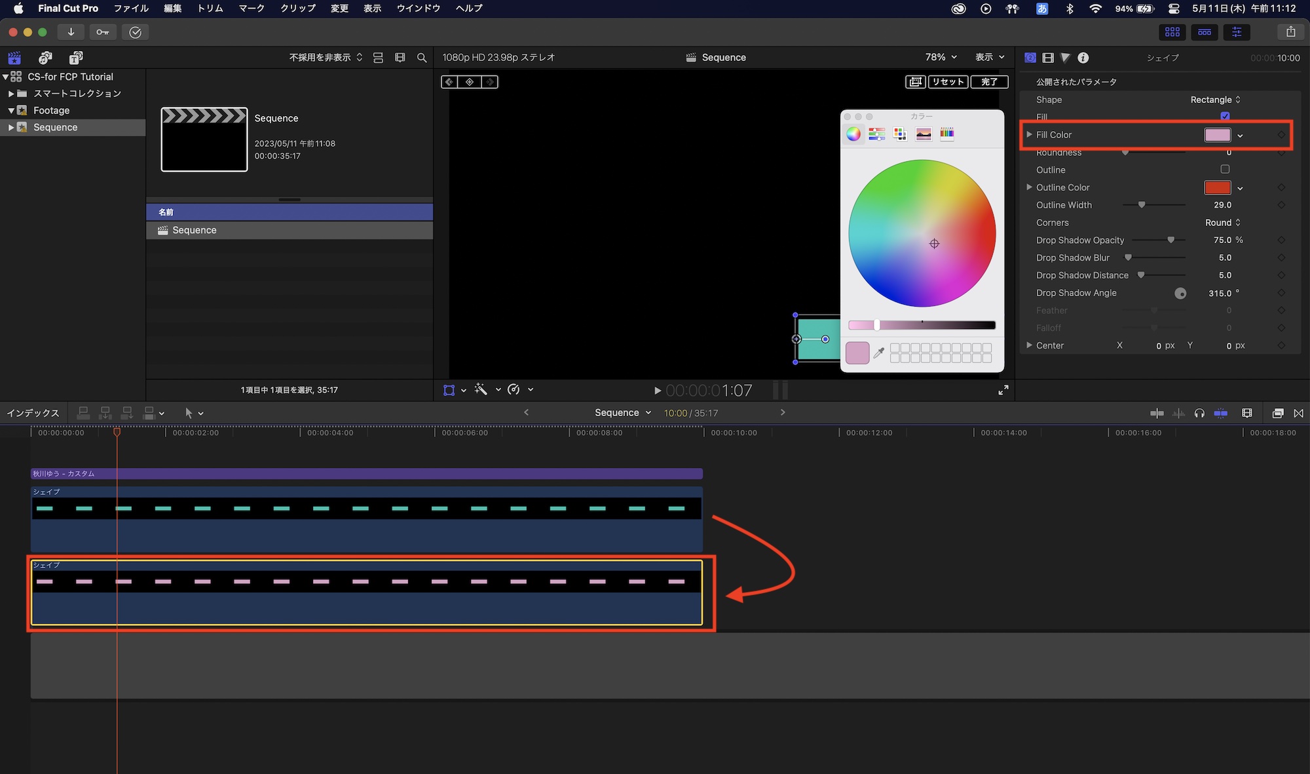Toggle the inspector sidebar button

point(1237,31)
